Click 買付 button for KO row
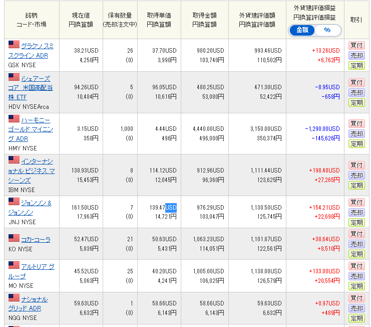Image resolution: width=371 pixels, height=327 pixels. 356,234
